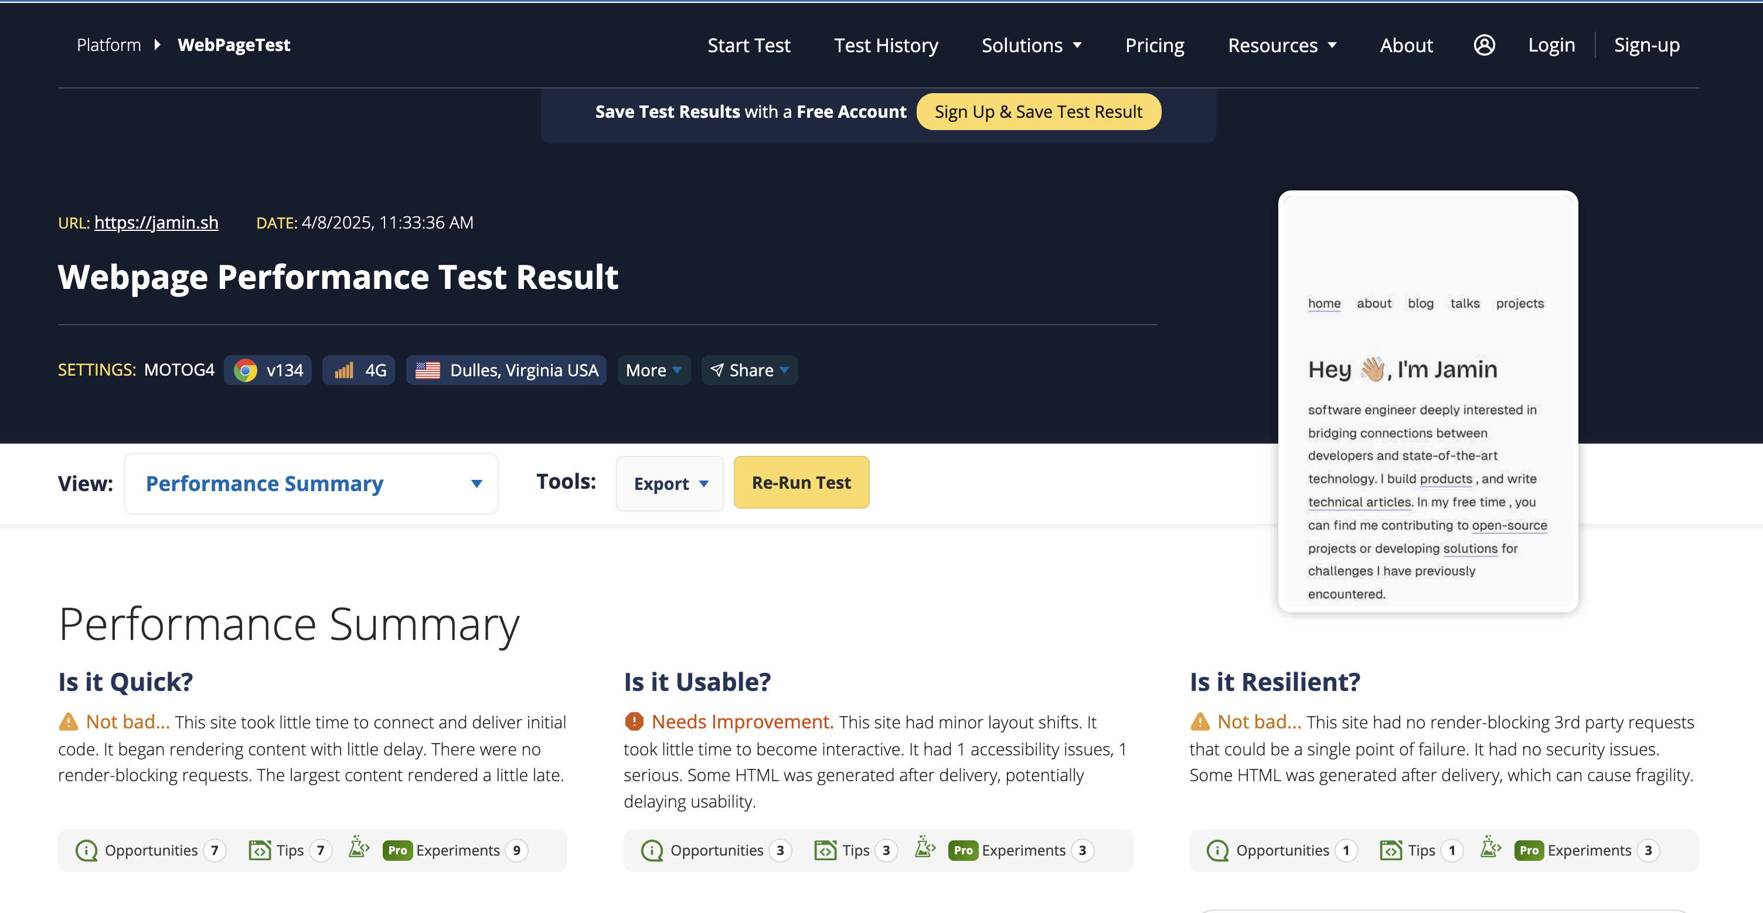
Task: Click the alert icon next to Needs Improvement
Action: [x=634, y=721]
